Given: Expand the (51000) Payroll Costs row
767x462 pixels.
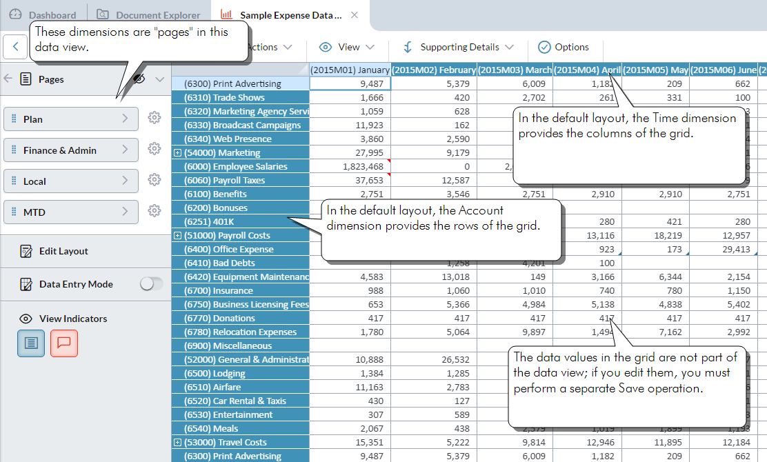Looking at the screenshot, I should [177, 236].
